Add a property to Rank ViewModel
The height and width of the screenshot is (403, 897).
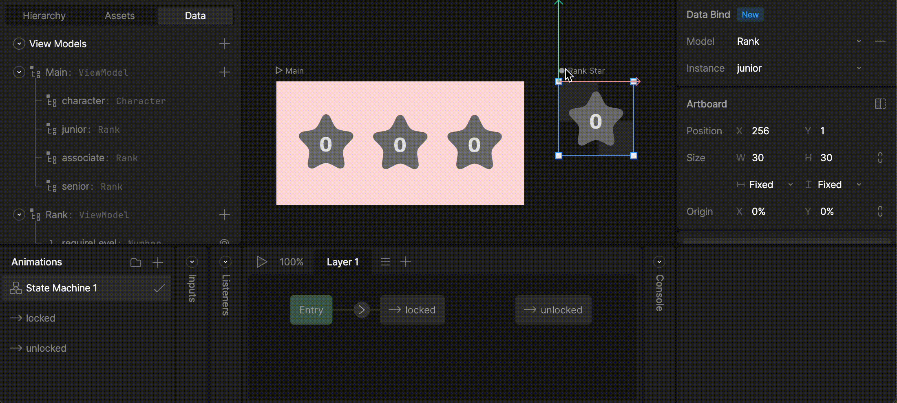click(225, 215)
